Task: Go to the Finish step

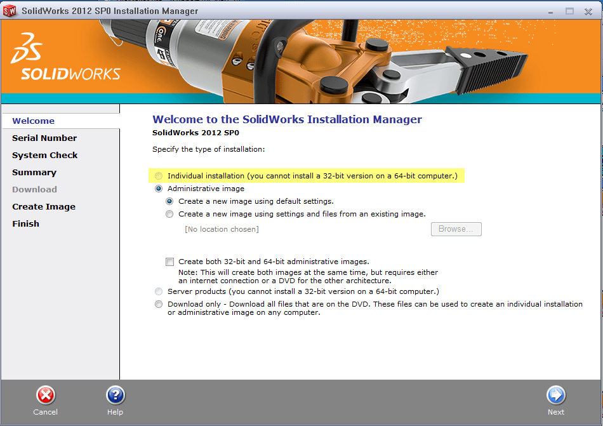Action: point(26,223)
